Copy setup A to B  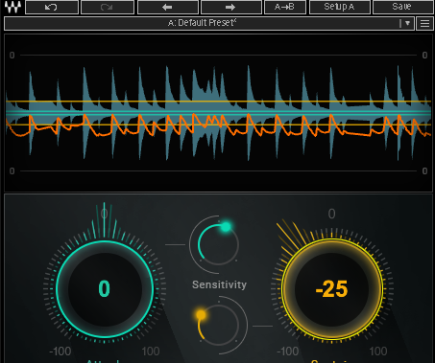click(x=285, y=7)
